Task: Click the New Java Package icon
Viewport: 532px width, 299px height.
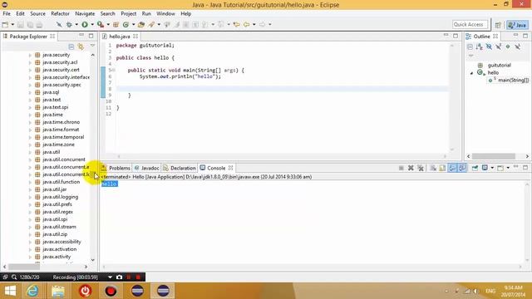Action: click(x=116, y=24)
